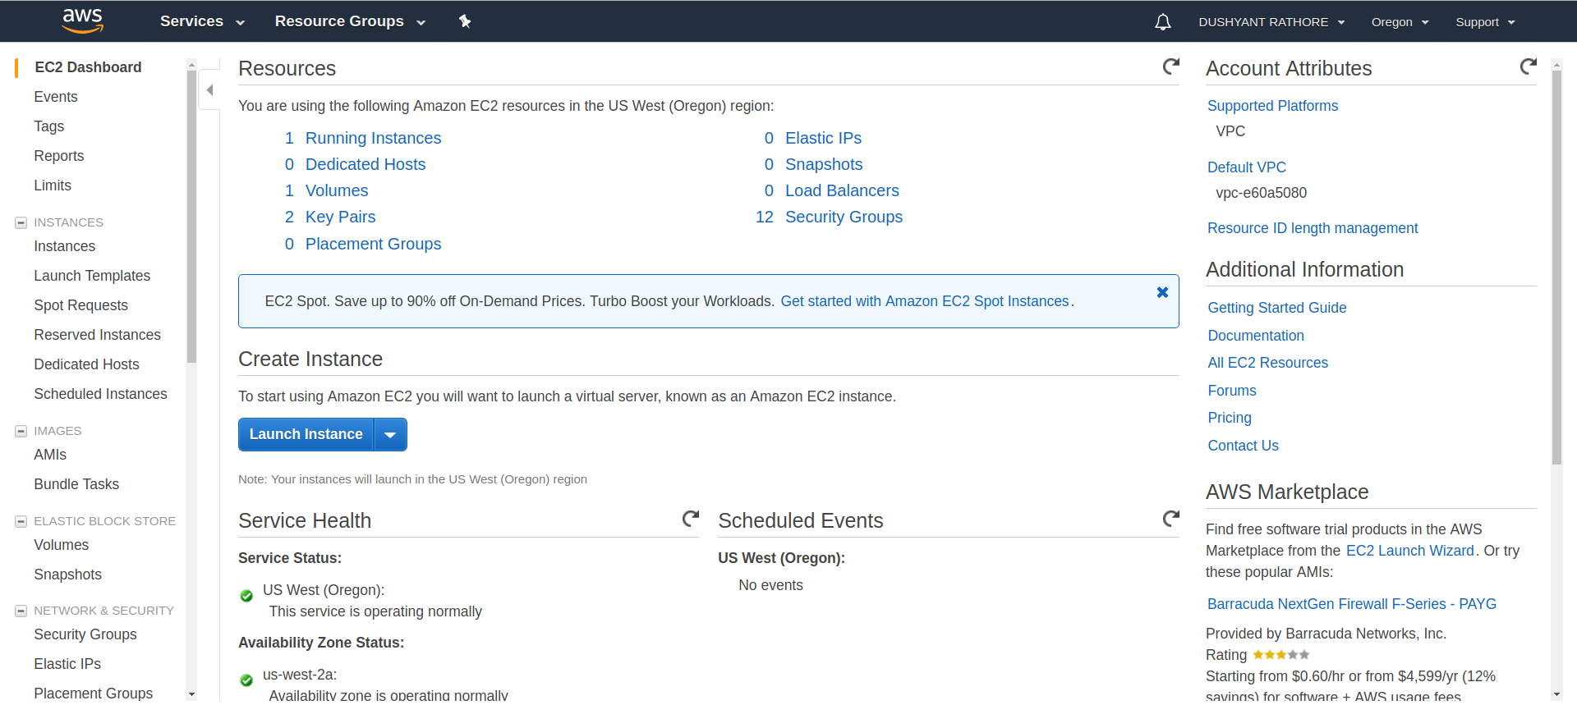Open Elastic IPs in sidebar

67,664
